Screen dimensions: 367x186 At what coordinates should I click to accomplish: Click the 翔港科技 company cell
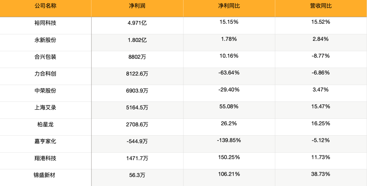tap(46, 158)
